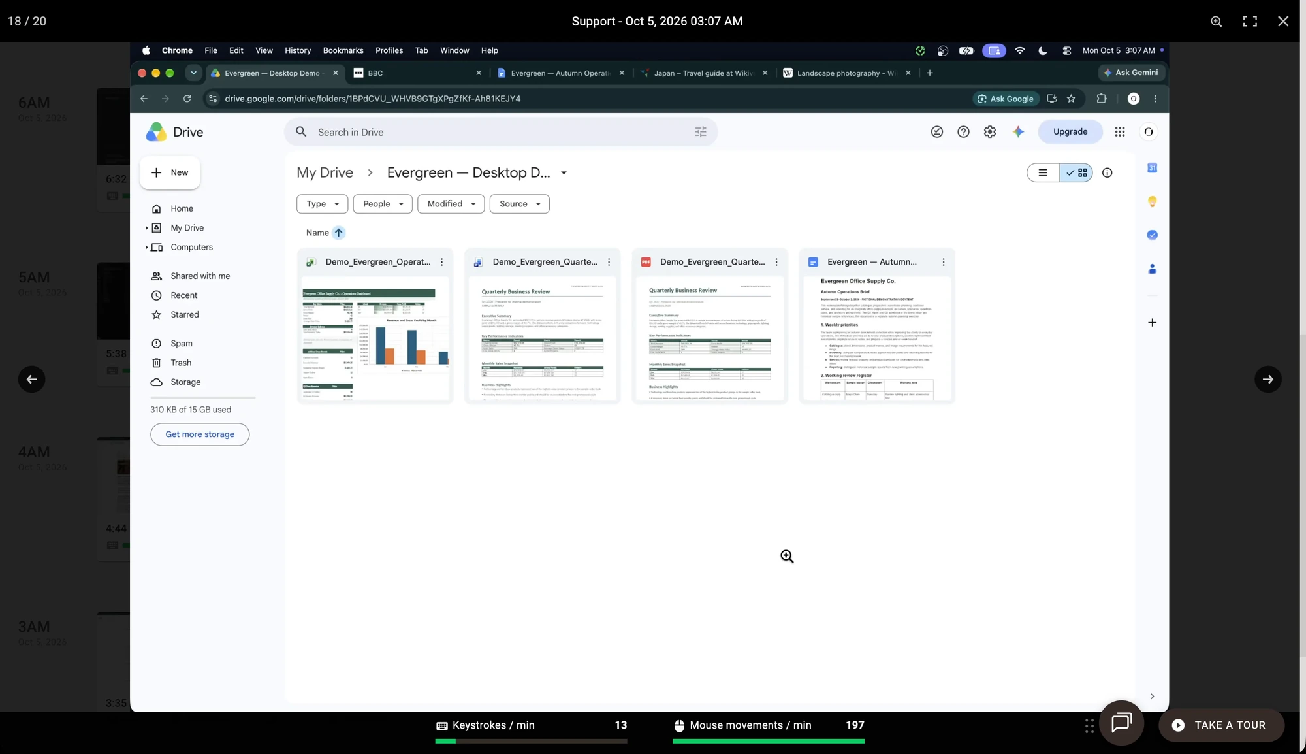This screenshot has height=754, width=1306.
Task: Open more actions for Demo_Evergreen_Operat... file
Action: pos(441,262)
